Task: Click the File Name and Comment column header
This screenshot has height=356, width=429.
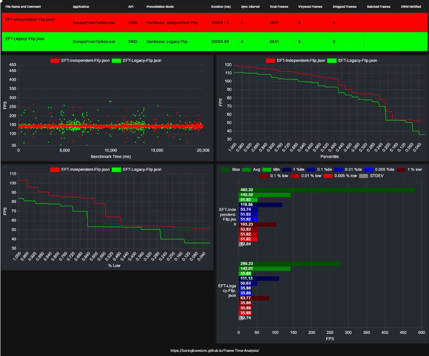Action: [x=23, y=7]
